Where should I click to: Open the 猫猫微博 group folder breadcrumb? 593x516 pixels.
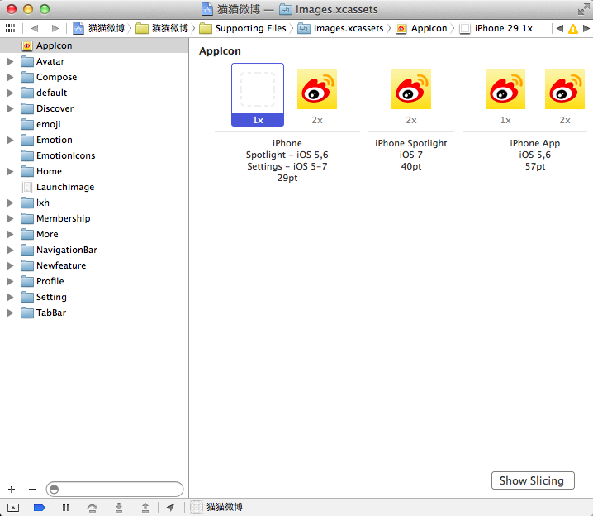coord(162,28)
